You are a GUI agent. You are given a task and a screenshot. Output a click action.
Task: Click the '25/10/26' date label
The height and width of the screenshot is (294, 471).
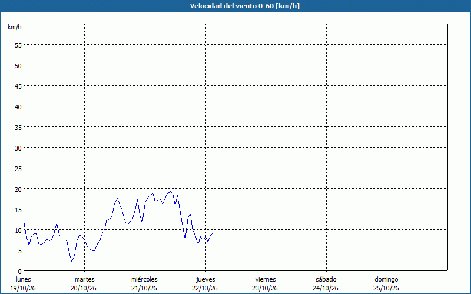[386, 288]
